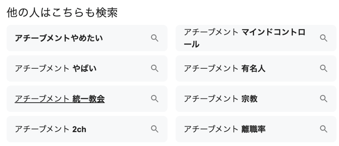Click search icon beside アチーブメント 2ch
339x146 pixels.
(154, 129)
